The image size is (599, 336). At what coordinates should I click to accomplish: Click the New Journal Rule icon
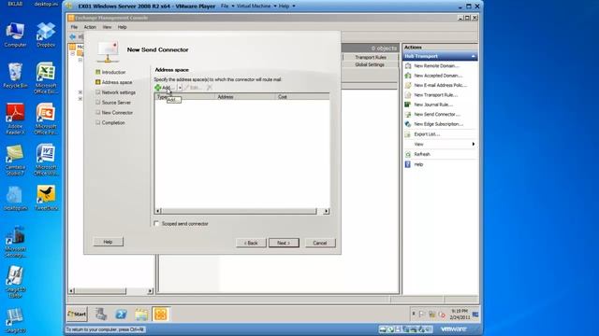coord(408,105)
